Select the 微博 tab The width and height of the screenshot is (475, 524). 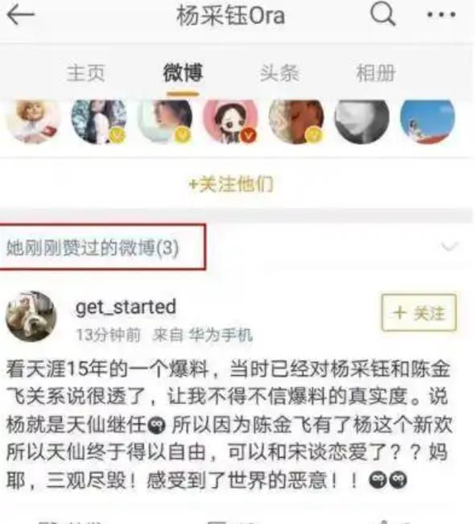pos(183,73)
